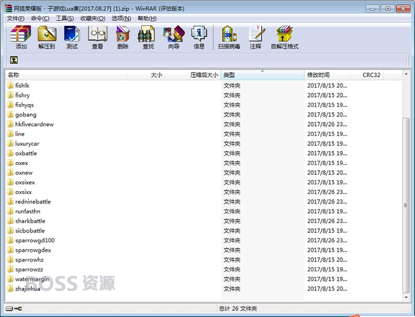This screenshot has width=415, height=317.
Task: Click the 添加 (Add) toolbar icon
Action: point(21,34)
